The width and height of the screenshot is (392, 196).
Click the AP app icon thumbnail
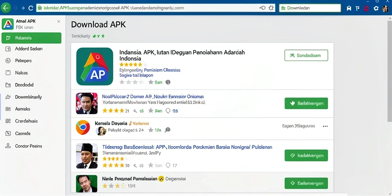95,67
